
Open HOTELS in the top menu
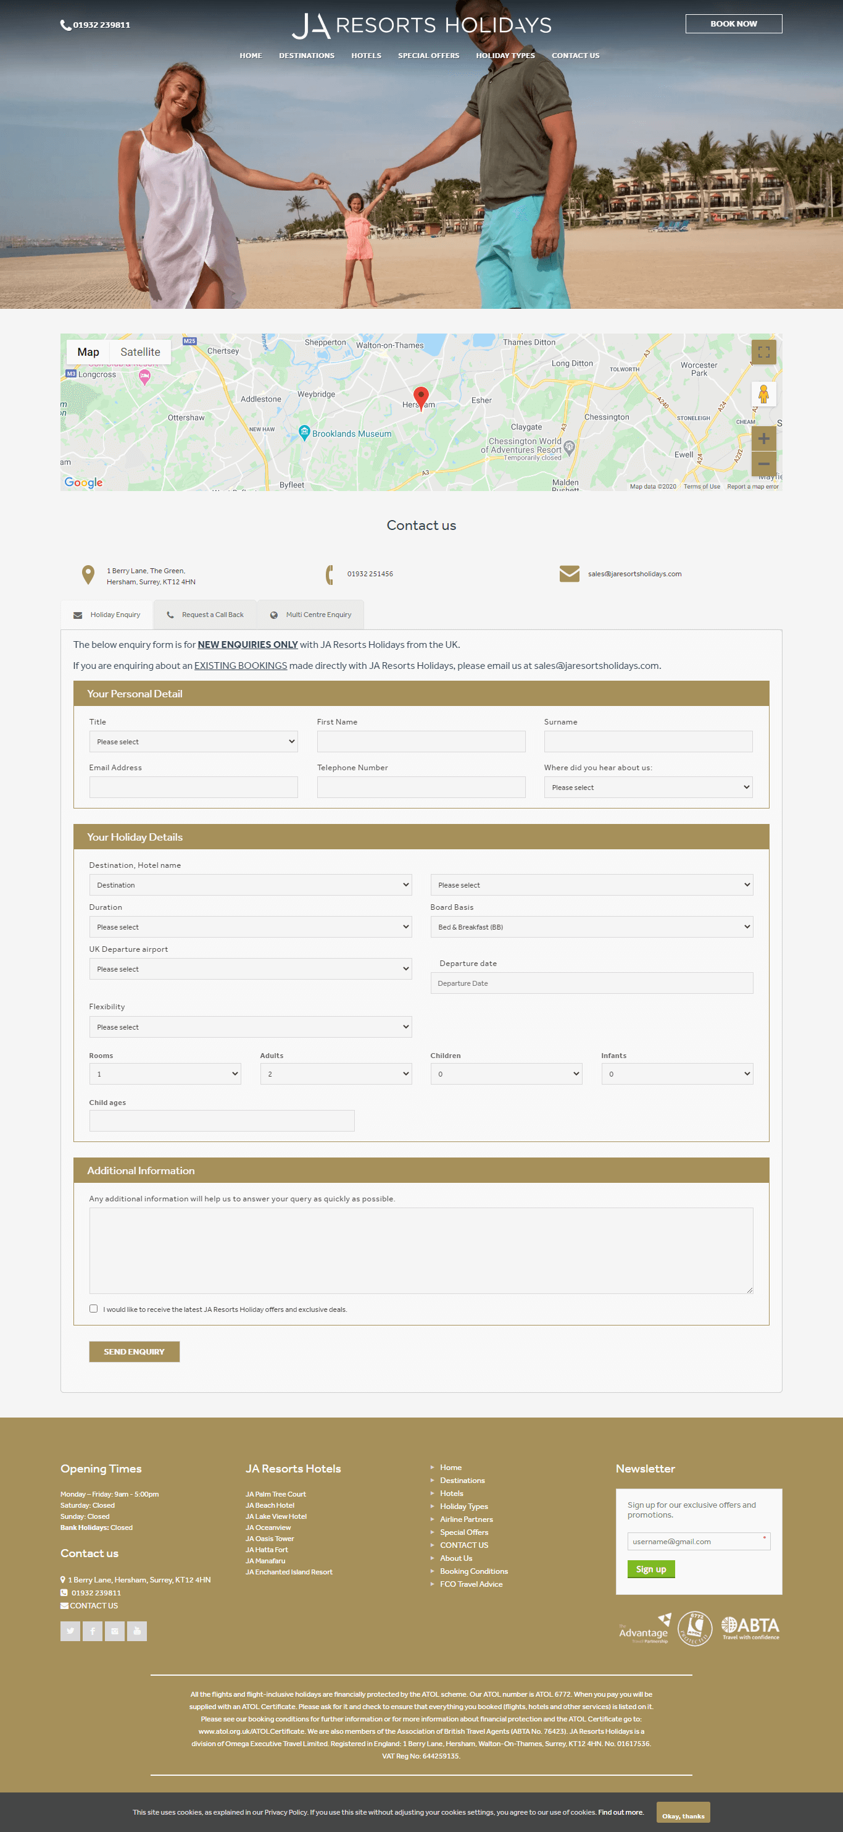(366, 56)
